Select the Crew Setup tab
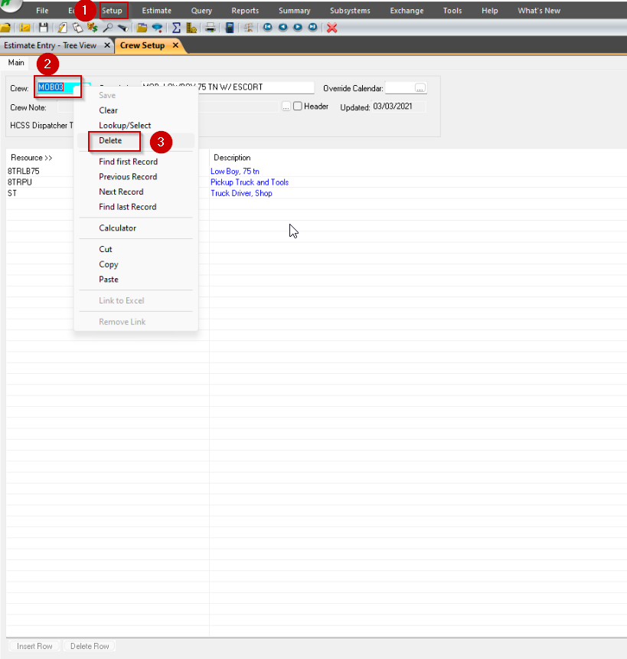Screen dimensions: 627x659 pos(142,45)
